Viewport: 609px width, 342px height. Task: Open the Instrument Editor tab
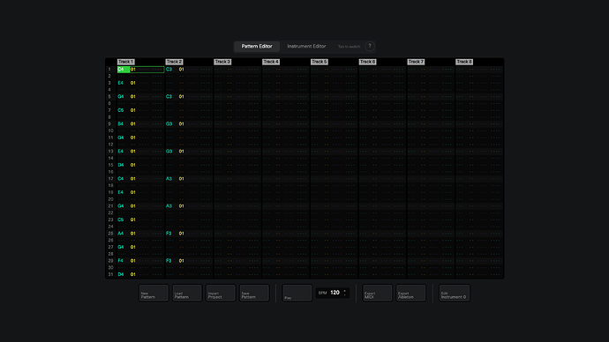[306, 47]
